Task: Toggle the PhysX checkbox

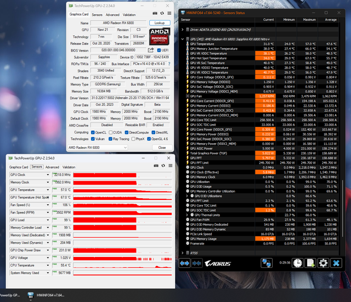Action: pyautogui.click(x=133, y=139)
